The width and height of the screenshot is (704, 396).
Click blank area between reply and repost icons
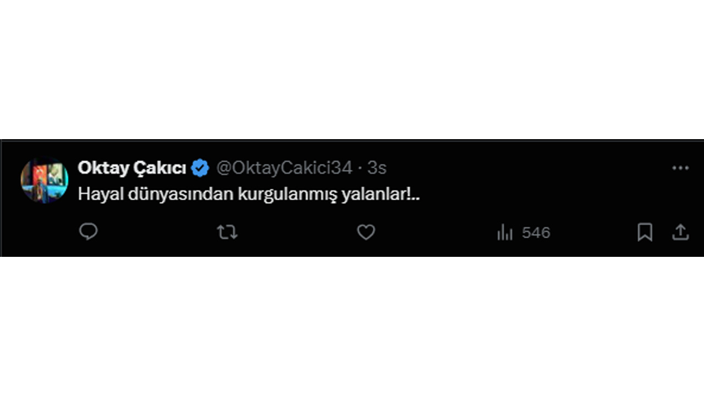click(x=158, y=233)
